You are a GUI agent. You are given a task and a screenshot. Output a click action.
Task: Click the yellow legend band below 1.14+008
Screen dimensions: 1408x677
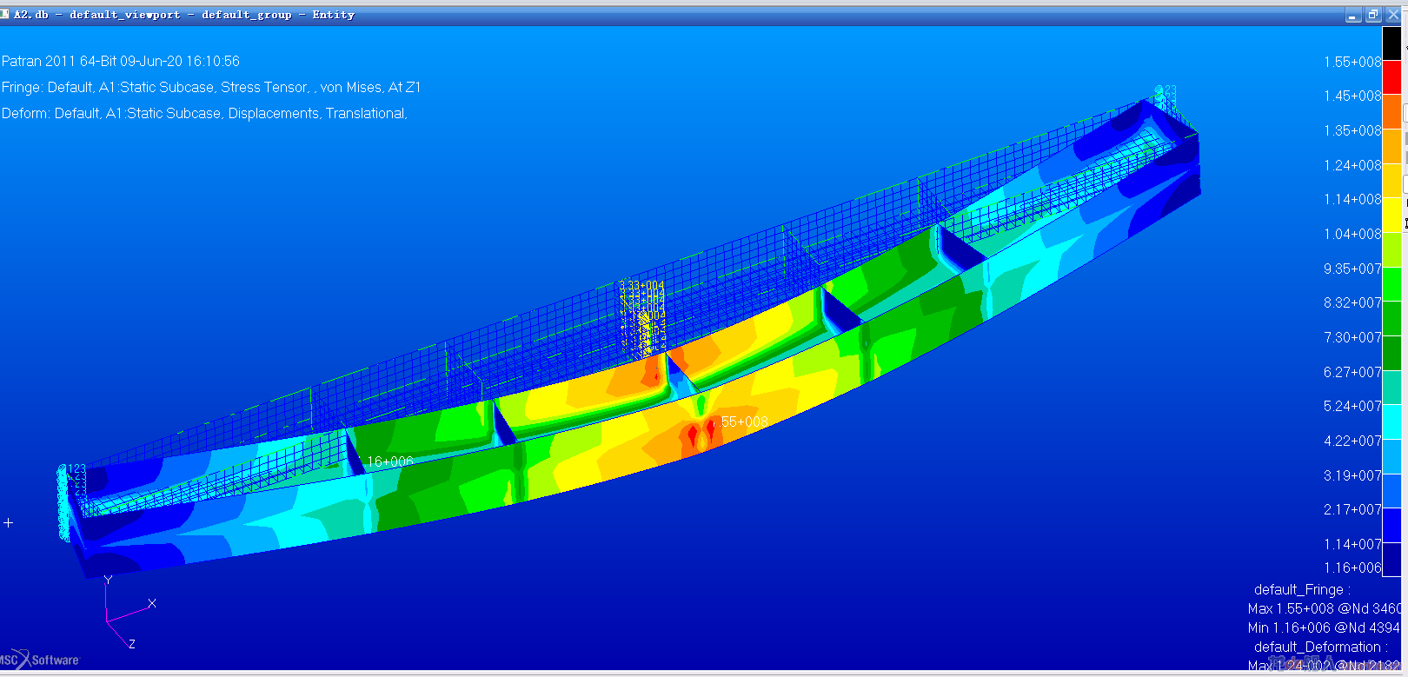click(1391, 216)
